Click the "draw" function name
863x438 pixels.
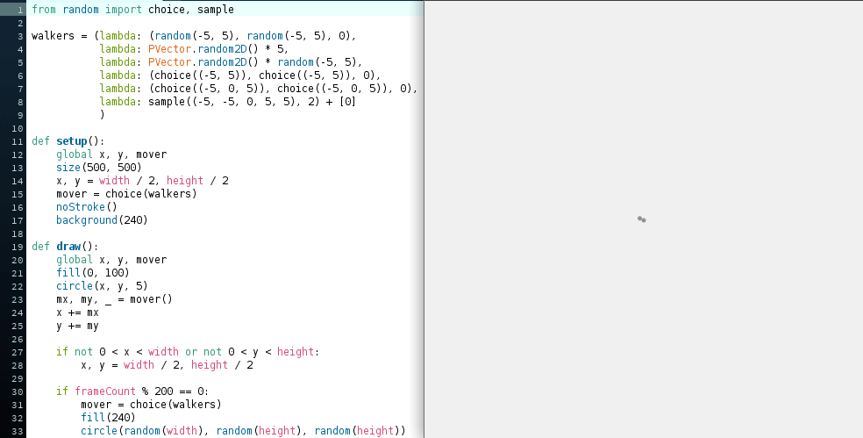point(68,247)
